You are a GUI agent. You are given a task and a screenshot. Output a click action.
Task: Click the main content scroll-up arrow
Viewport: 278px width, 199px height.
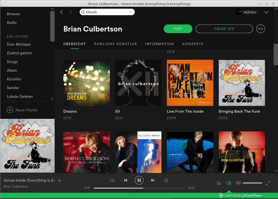point(276,8)
